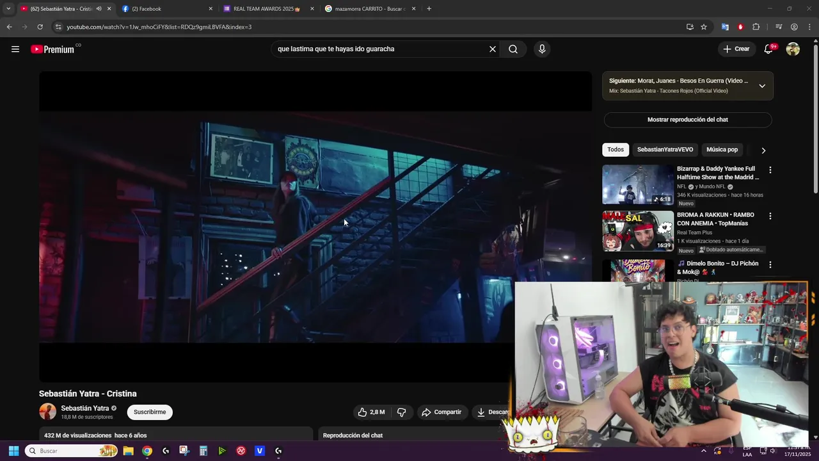This screenshot has height=461, width=819.
Task: Share video via Compartir button
Action: pyautogui.click(x=441, y=412)
